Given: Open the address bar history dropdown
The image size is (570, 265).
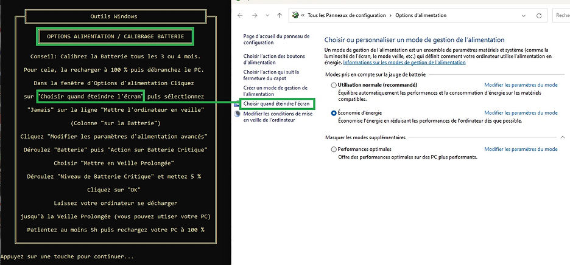Looking at the screenshot, I should pos(524,16).
